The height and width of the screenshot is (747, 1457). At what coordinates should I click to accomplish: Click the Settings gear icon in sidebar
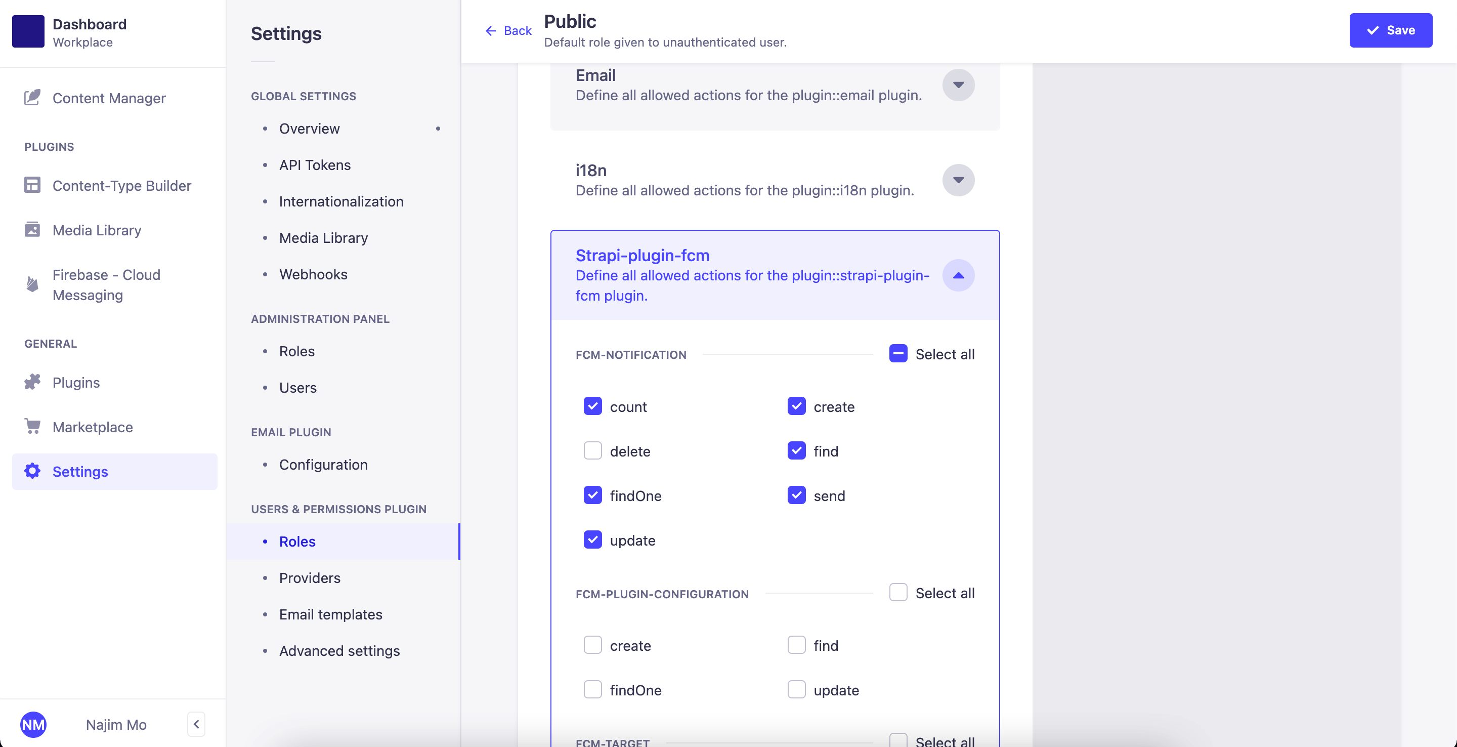tap(32, 472)
